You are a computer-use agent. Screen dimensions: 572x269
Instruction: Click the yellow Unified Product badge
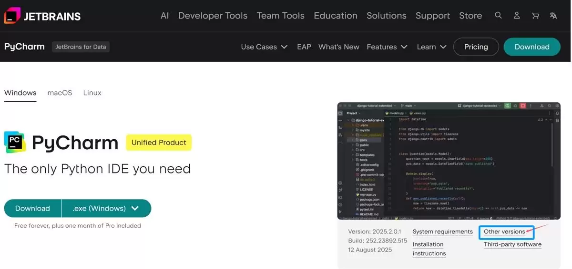(159, 143)
